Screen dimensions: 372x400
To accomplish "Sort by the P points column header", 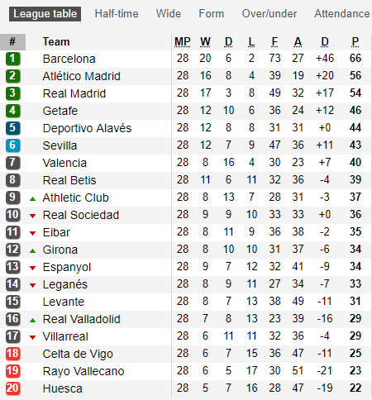I will pyautogui.click(x=355, y=42).
